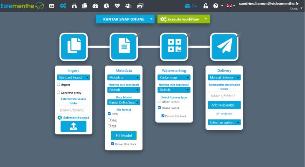The width and height of the screenshot is (305, 167).
Task: Open the help question mark menu
Action: point(218,6)
